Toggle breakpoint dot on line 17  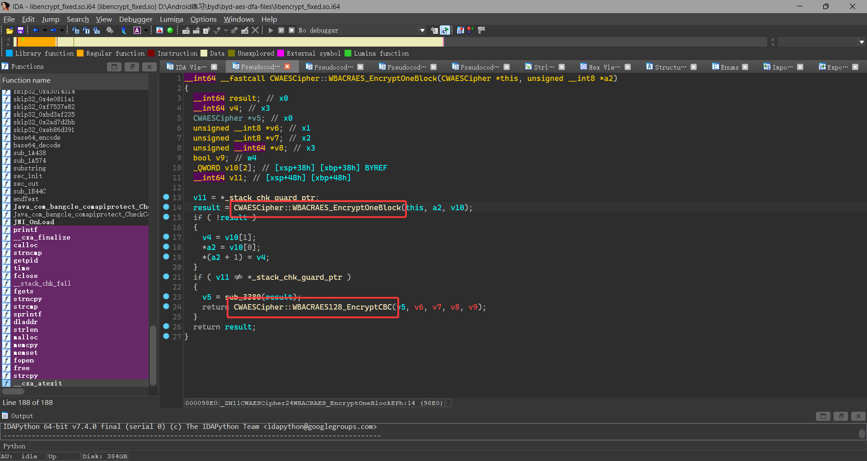pos(166,237)
